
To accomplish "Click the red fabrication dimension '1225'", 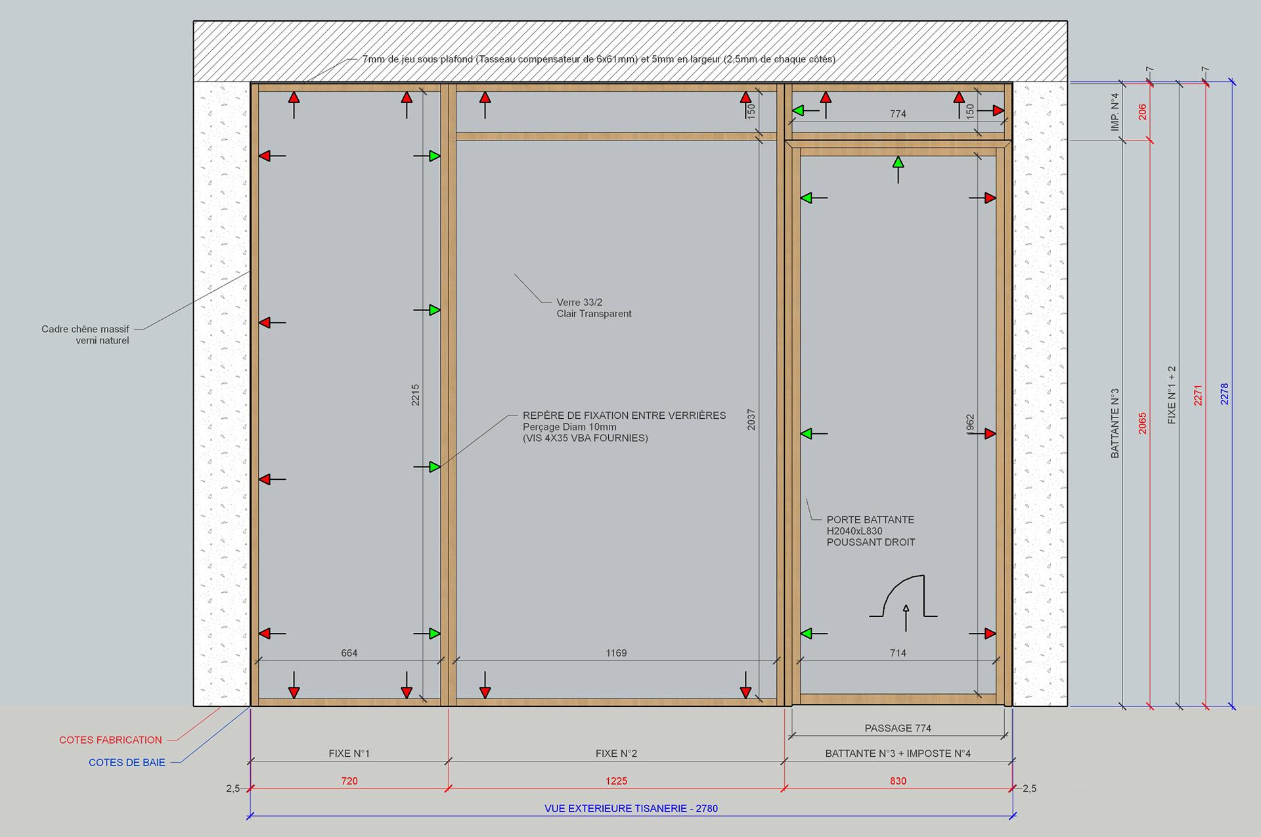I will point(616,781).
